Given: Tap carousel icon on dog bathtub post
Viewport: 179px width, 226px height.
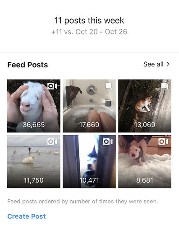Looking at the screenshot, I should tap(109, 86).
